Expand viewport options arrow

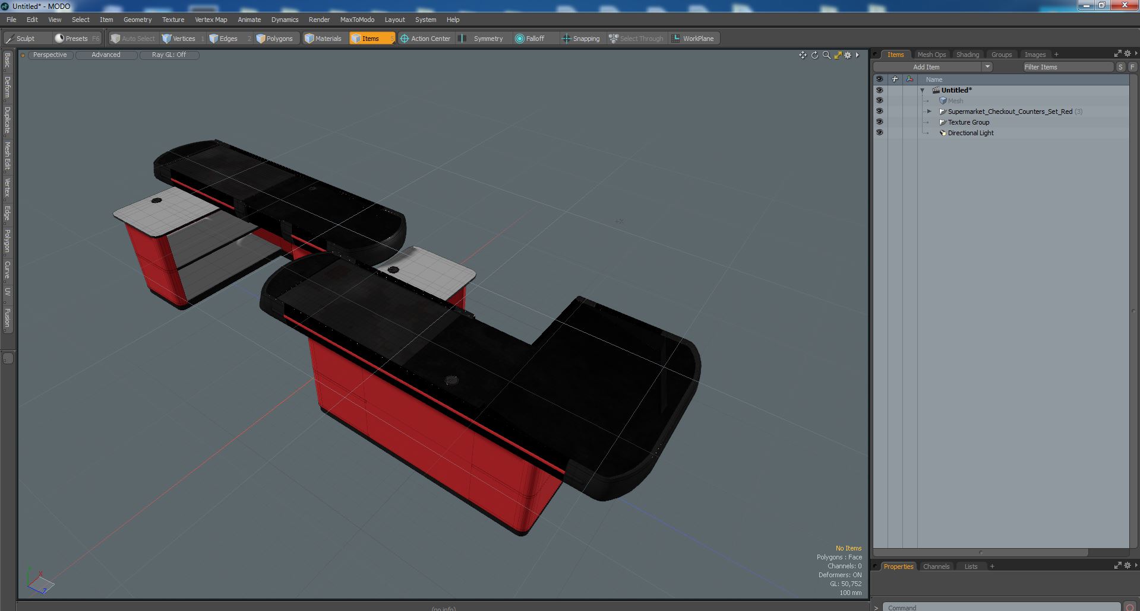[x=857, y=55]
